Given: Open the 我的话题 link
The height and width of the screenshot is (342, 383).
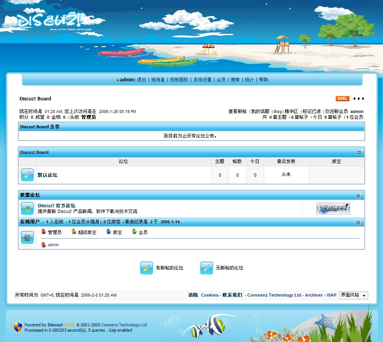Looking at the screenshot, I should [260, 111].
